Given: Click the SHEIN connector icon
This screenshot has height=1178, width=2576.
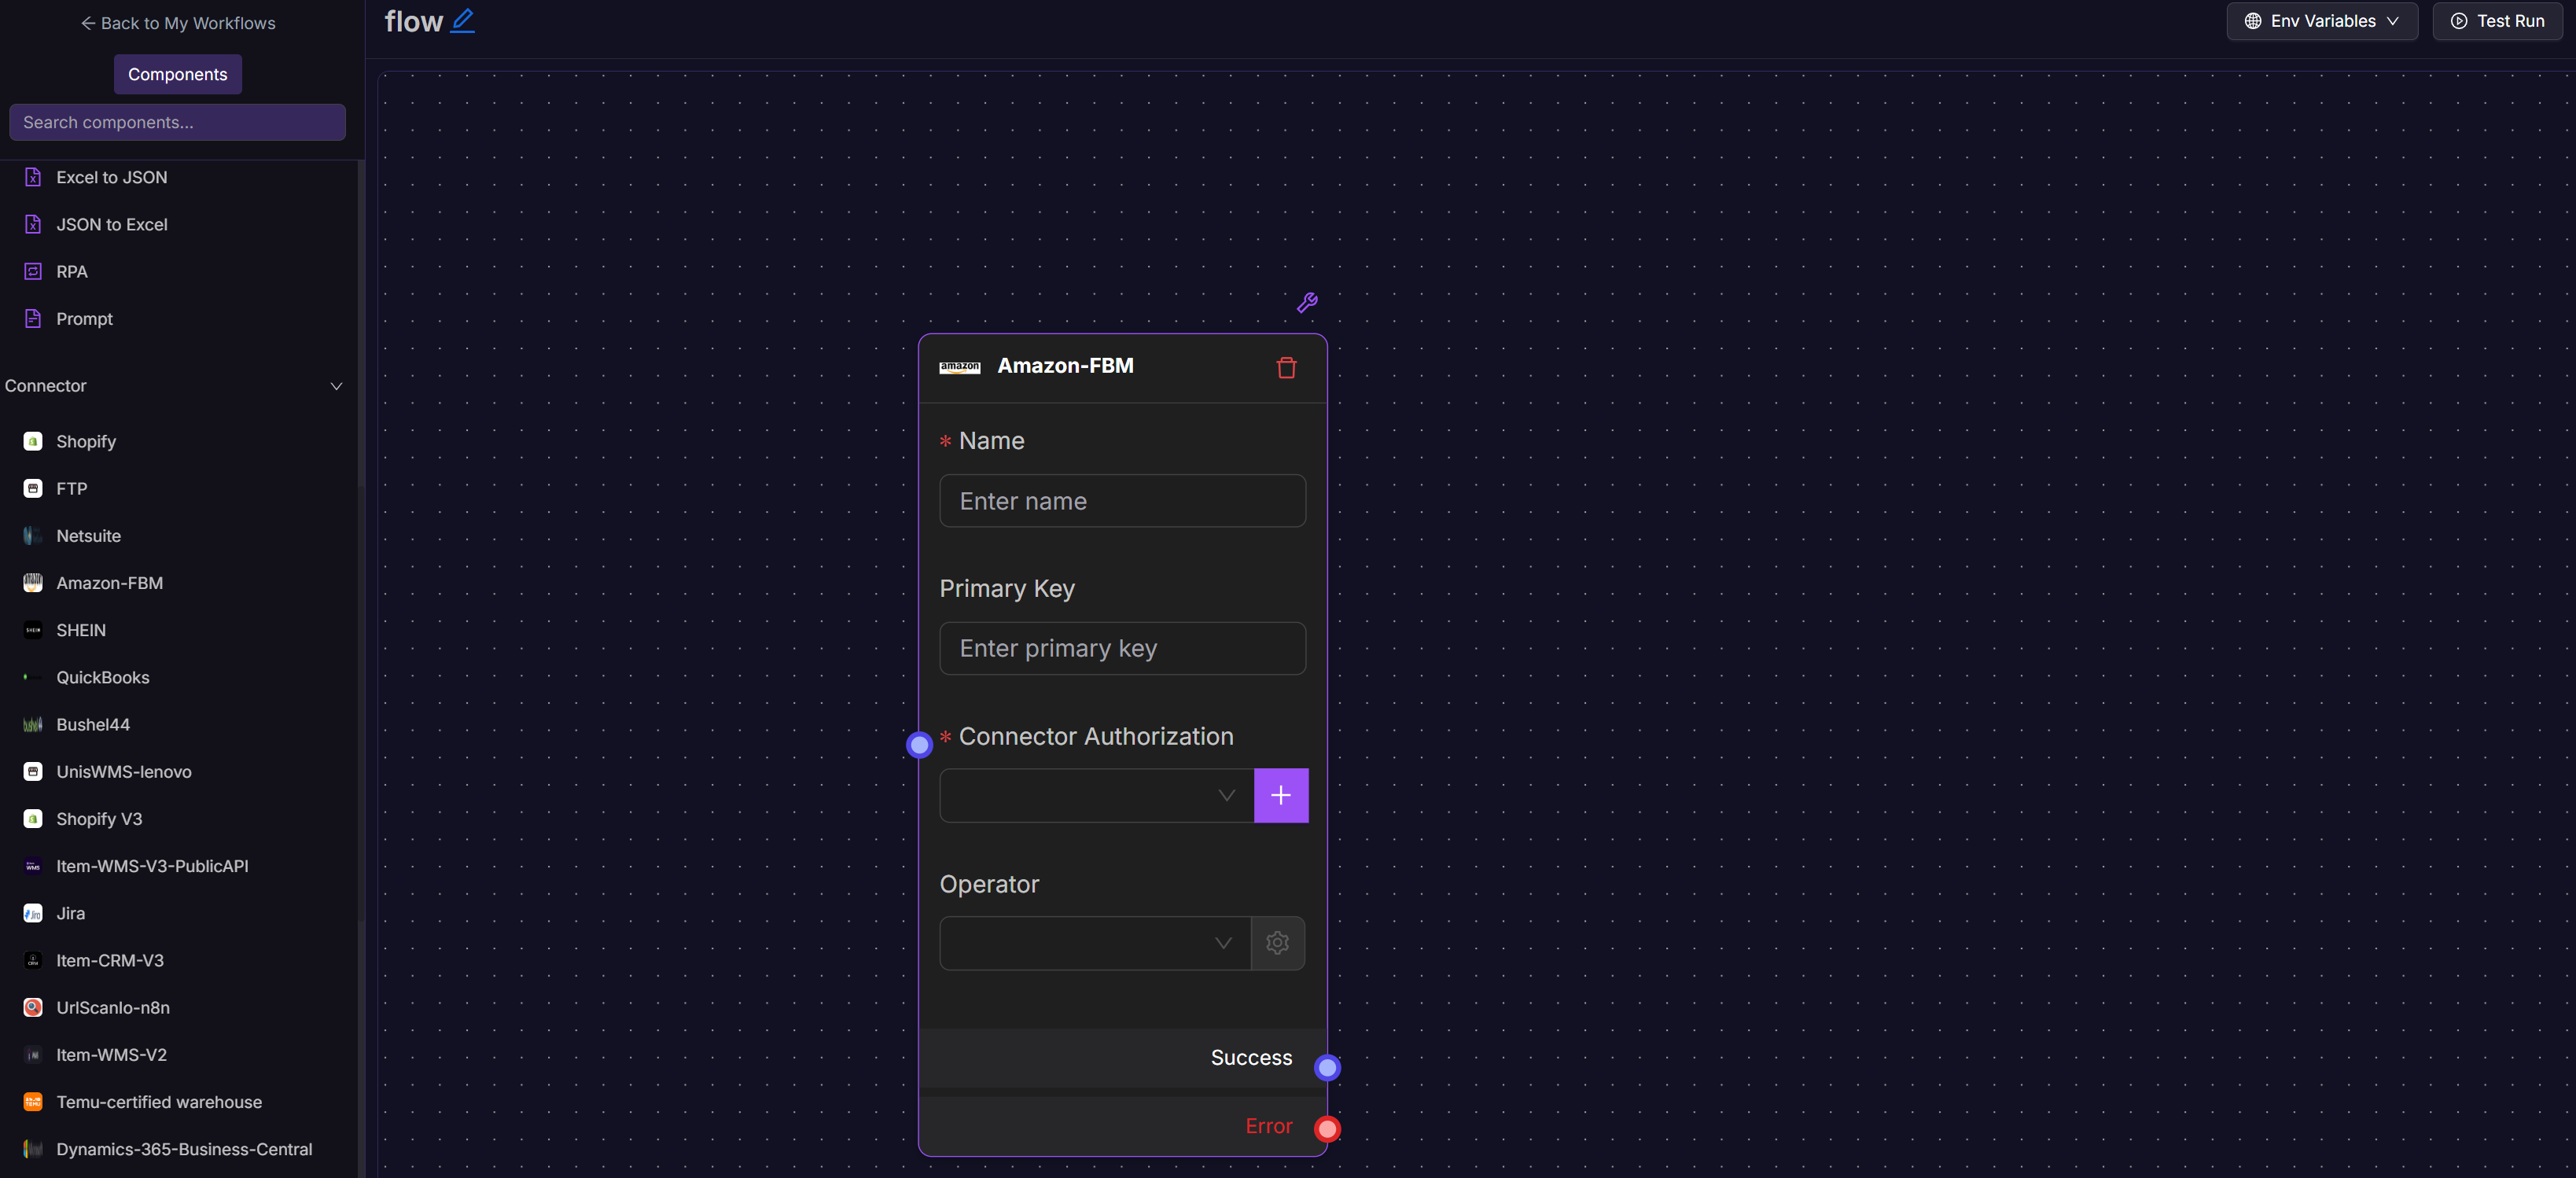Looking at the screenshot, I should [x=33, y=629].
